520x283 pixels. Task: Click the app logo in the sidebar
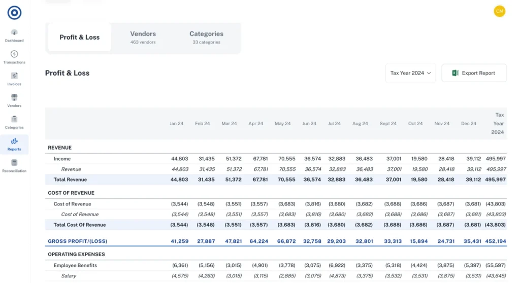[x=14, y=13]
